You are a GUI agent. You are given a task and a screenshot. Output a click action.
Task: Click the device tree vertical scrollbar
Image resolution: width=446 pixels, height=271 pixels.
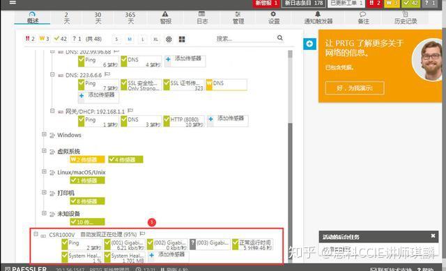[290, 156]
